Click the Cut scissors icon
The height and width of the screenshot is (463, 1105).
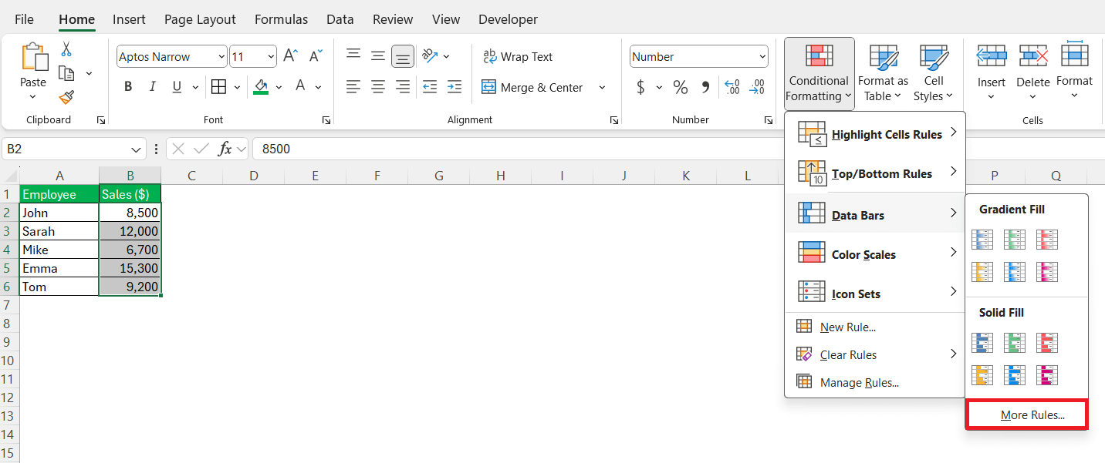(66, 49)
